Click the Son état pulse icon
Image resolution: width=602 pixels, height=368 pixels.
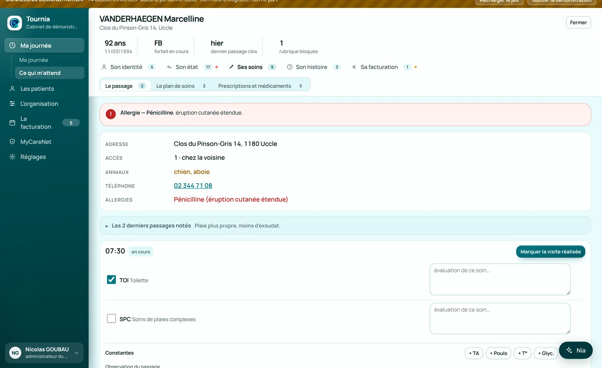(169, 67)
